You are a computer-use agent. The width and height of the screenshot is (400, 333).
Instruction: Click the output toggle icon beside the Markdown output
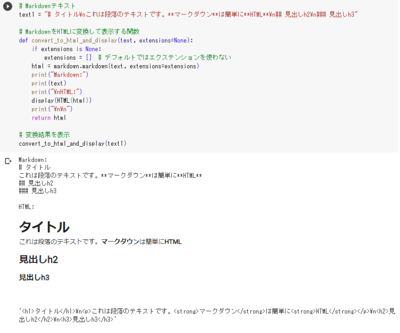pyautogui.click(x=8, y=161)
